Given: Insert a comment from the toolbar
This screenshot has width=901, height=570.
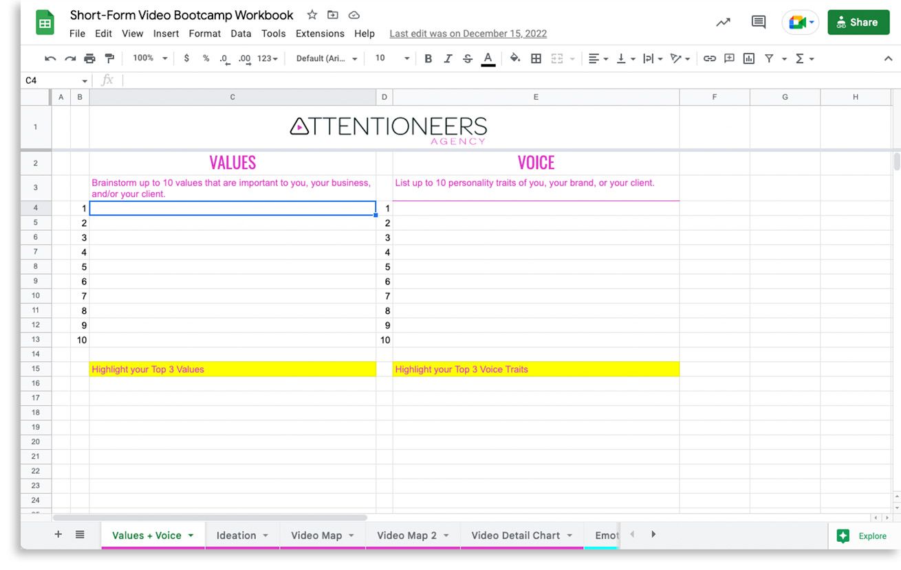Looking at the screenshot, I should [729, 59].
